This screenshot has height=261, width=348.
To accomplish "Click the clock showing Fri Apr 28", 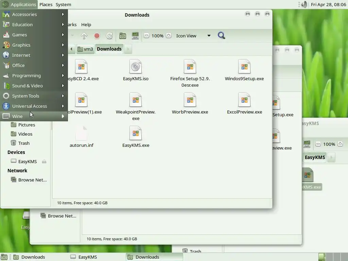I will [328, 4].
